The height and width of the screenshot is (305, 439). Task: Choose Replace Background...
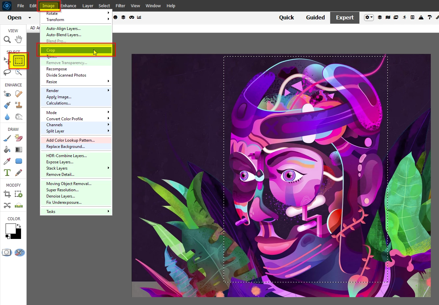click(x=76, y=147)
